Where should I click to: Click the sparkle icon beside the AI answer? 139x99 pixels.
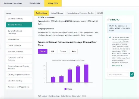(x=110, y=37)
